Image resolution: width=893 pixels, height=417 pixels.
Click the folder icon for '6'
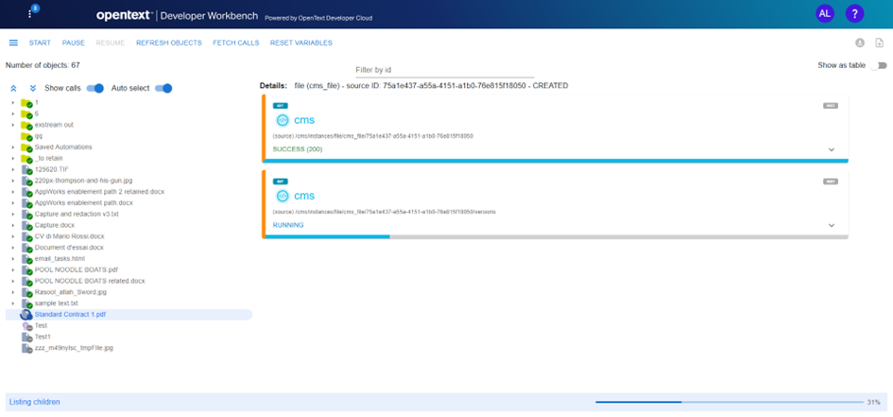(x=26, y=113)
